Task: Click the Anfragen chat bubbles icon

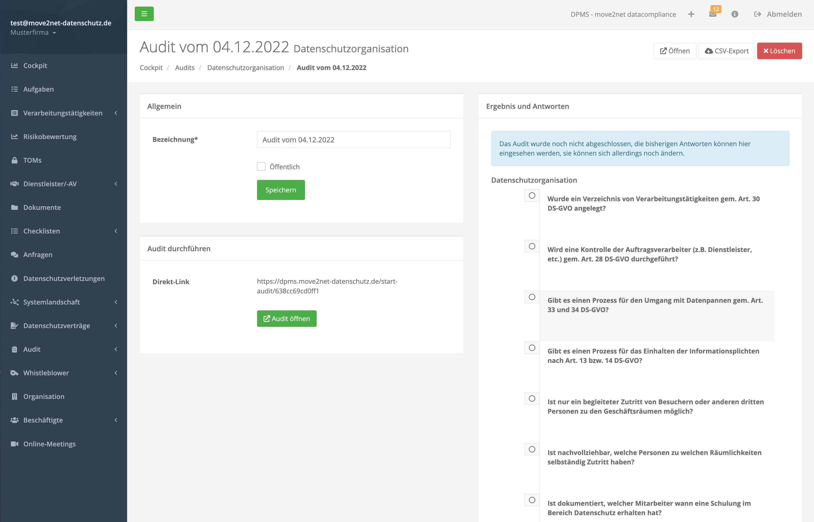Action: point(14,255)
